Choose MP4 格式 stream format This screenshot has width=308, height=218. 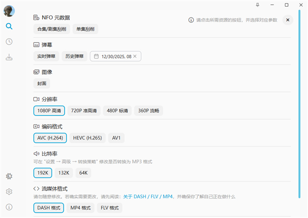pyautogui.click(x=81, y=208)
